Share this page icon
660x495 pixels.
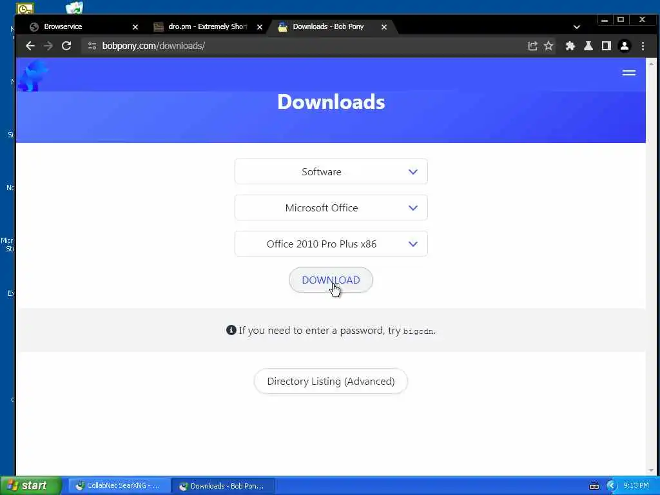click(532, 46)
